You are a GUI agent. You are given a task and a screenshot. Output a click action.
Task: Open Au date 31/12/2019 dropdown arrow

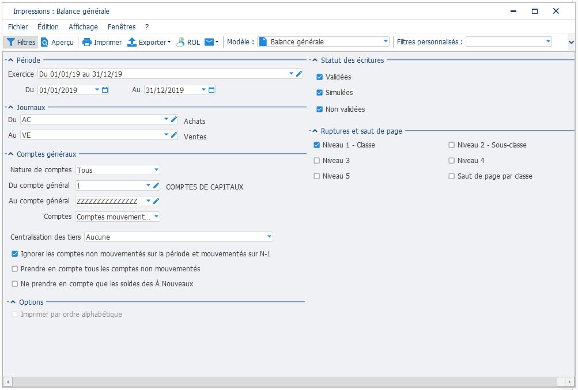(x=203, y=89)
